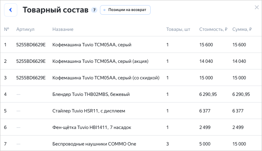This screenshot has width=262, height=151.
Task: Click article 5255BD6629E in row 1
Action: pos(31,45)
